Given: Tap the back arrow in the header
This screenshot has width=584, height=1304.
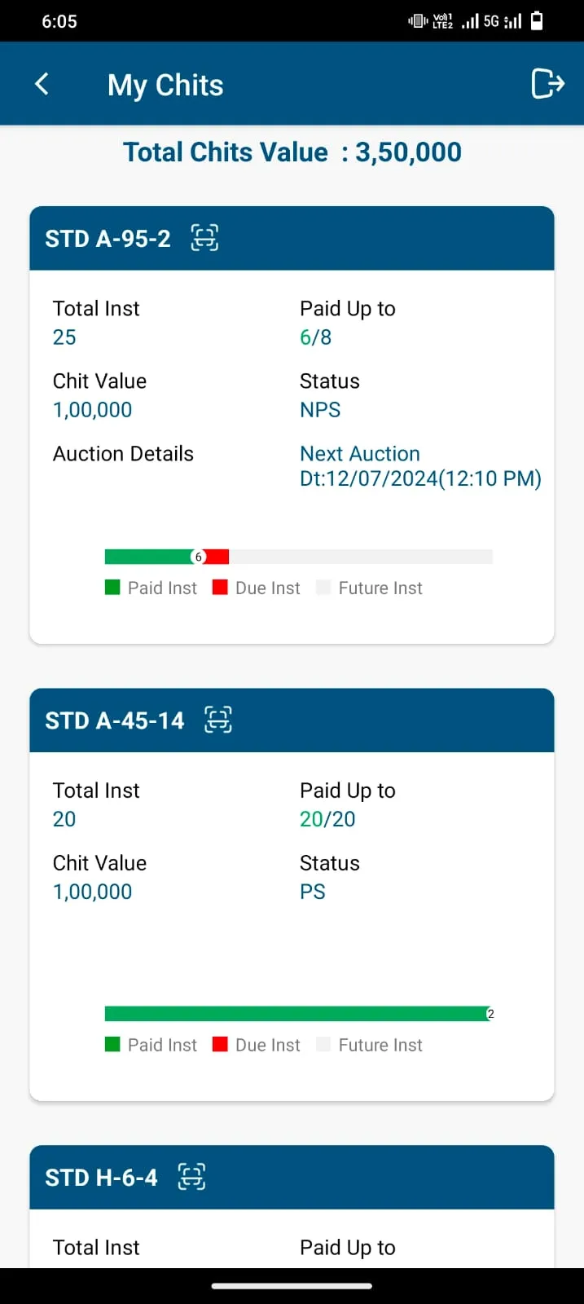Looking at the screenshot, I should [42, 84].
